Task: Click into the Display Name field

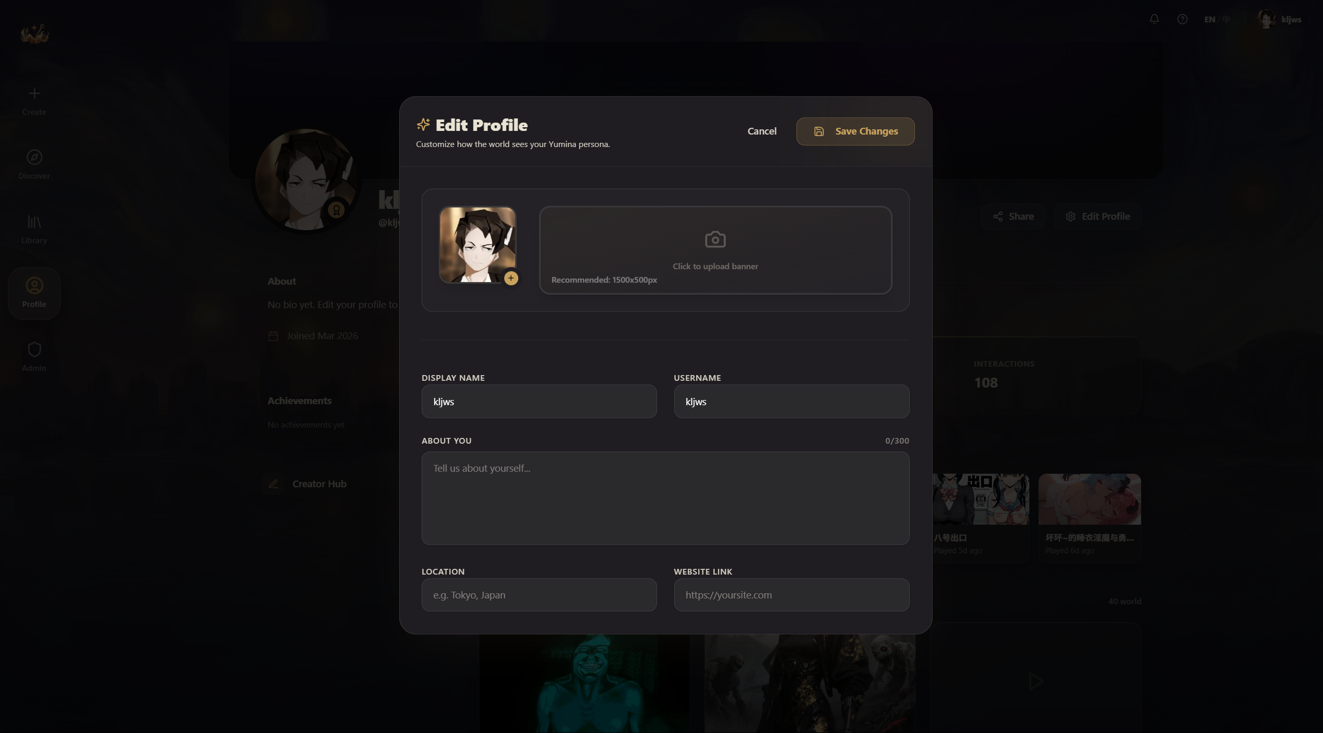Action: point(539,402)
